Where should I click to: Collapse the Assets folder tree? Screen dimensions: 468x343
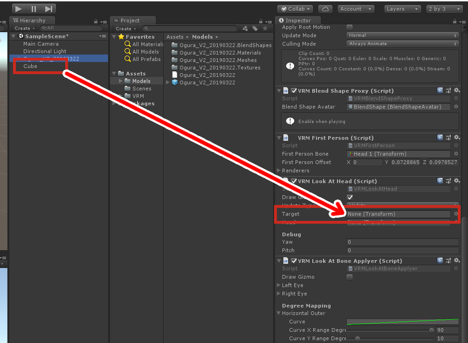pyautogui.click(x=114, y=74)
